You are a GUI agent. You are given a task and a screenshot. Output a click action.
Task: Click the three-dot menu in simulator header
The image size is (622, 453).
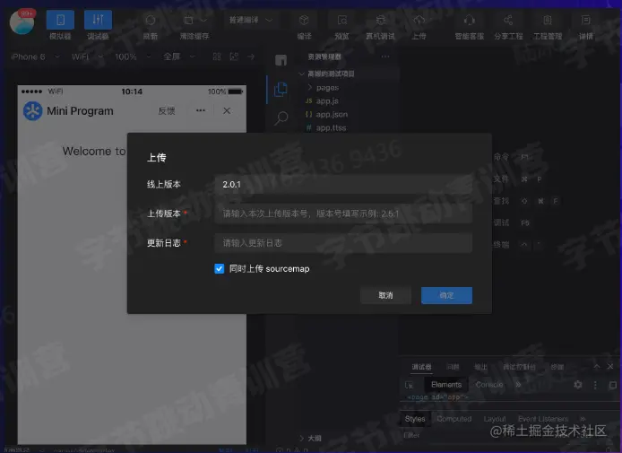click(201, 110)
